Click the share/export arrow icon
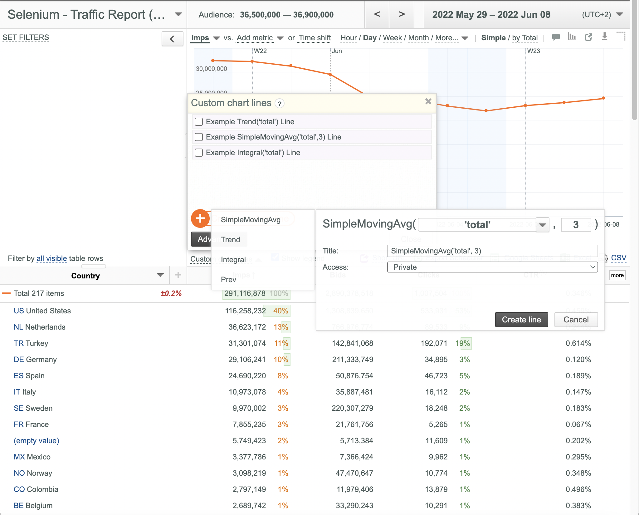 tap(588, 37)
